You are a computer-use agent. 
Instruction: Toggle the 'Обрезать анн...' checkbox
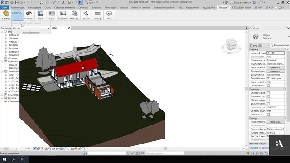[x=268, y=100]
